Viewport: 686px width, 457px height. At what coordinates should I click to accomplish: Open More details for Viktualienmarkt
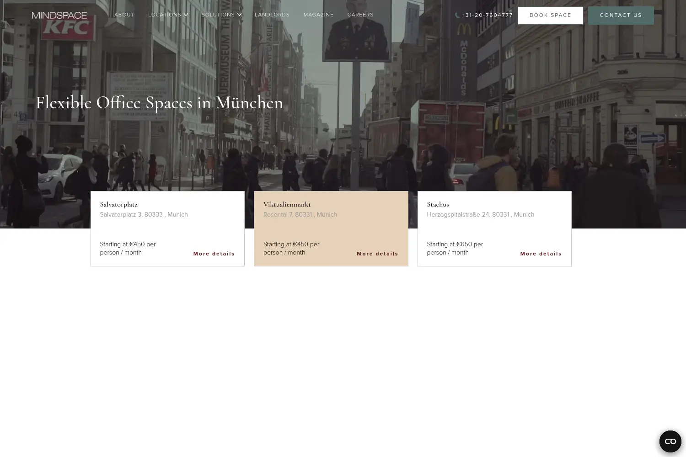click(377, 254)
